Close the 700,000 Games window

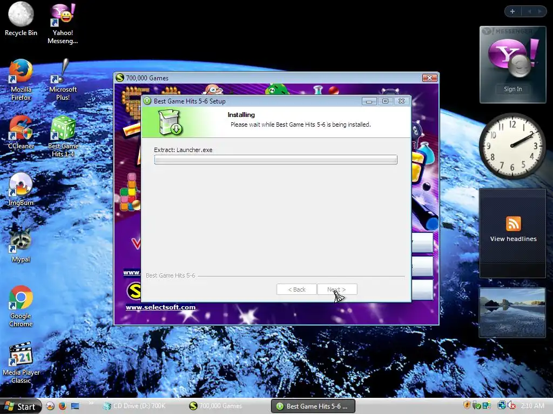(x=429, y=78)
